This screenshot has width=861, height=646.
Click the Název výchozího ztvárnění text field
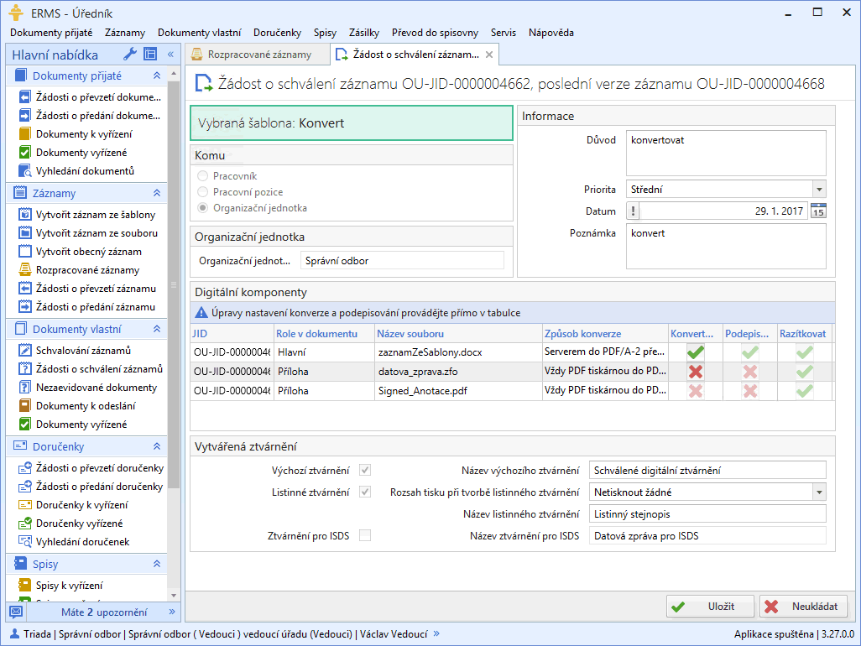point(707,470)
